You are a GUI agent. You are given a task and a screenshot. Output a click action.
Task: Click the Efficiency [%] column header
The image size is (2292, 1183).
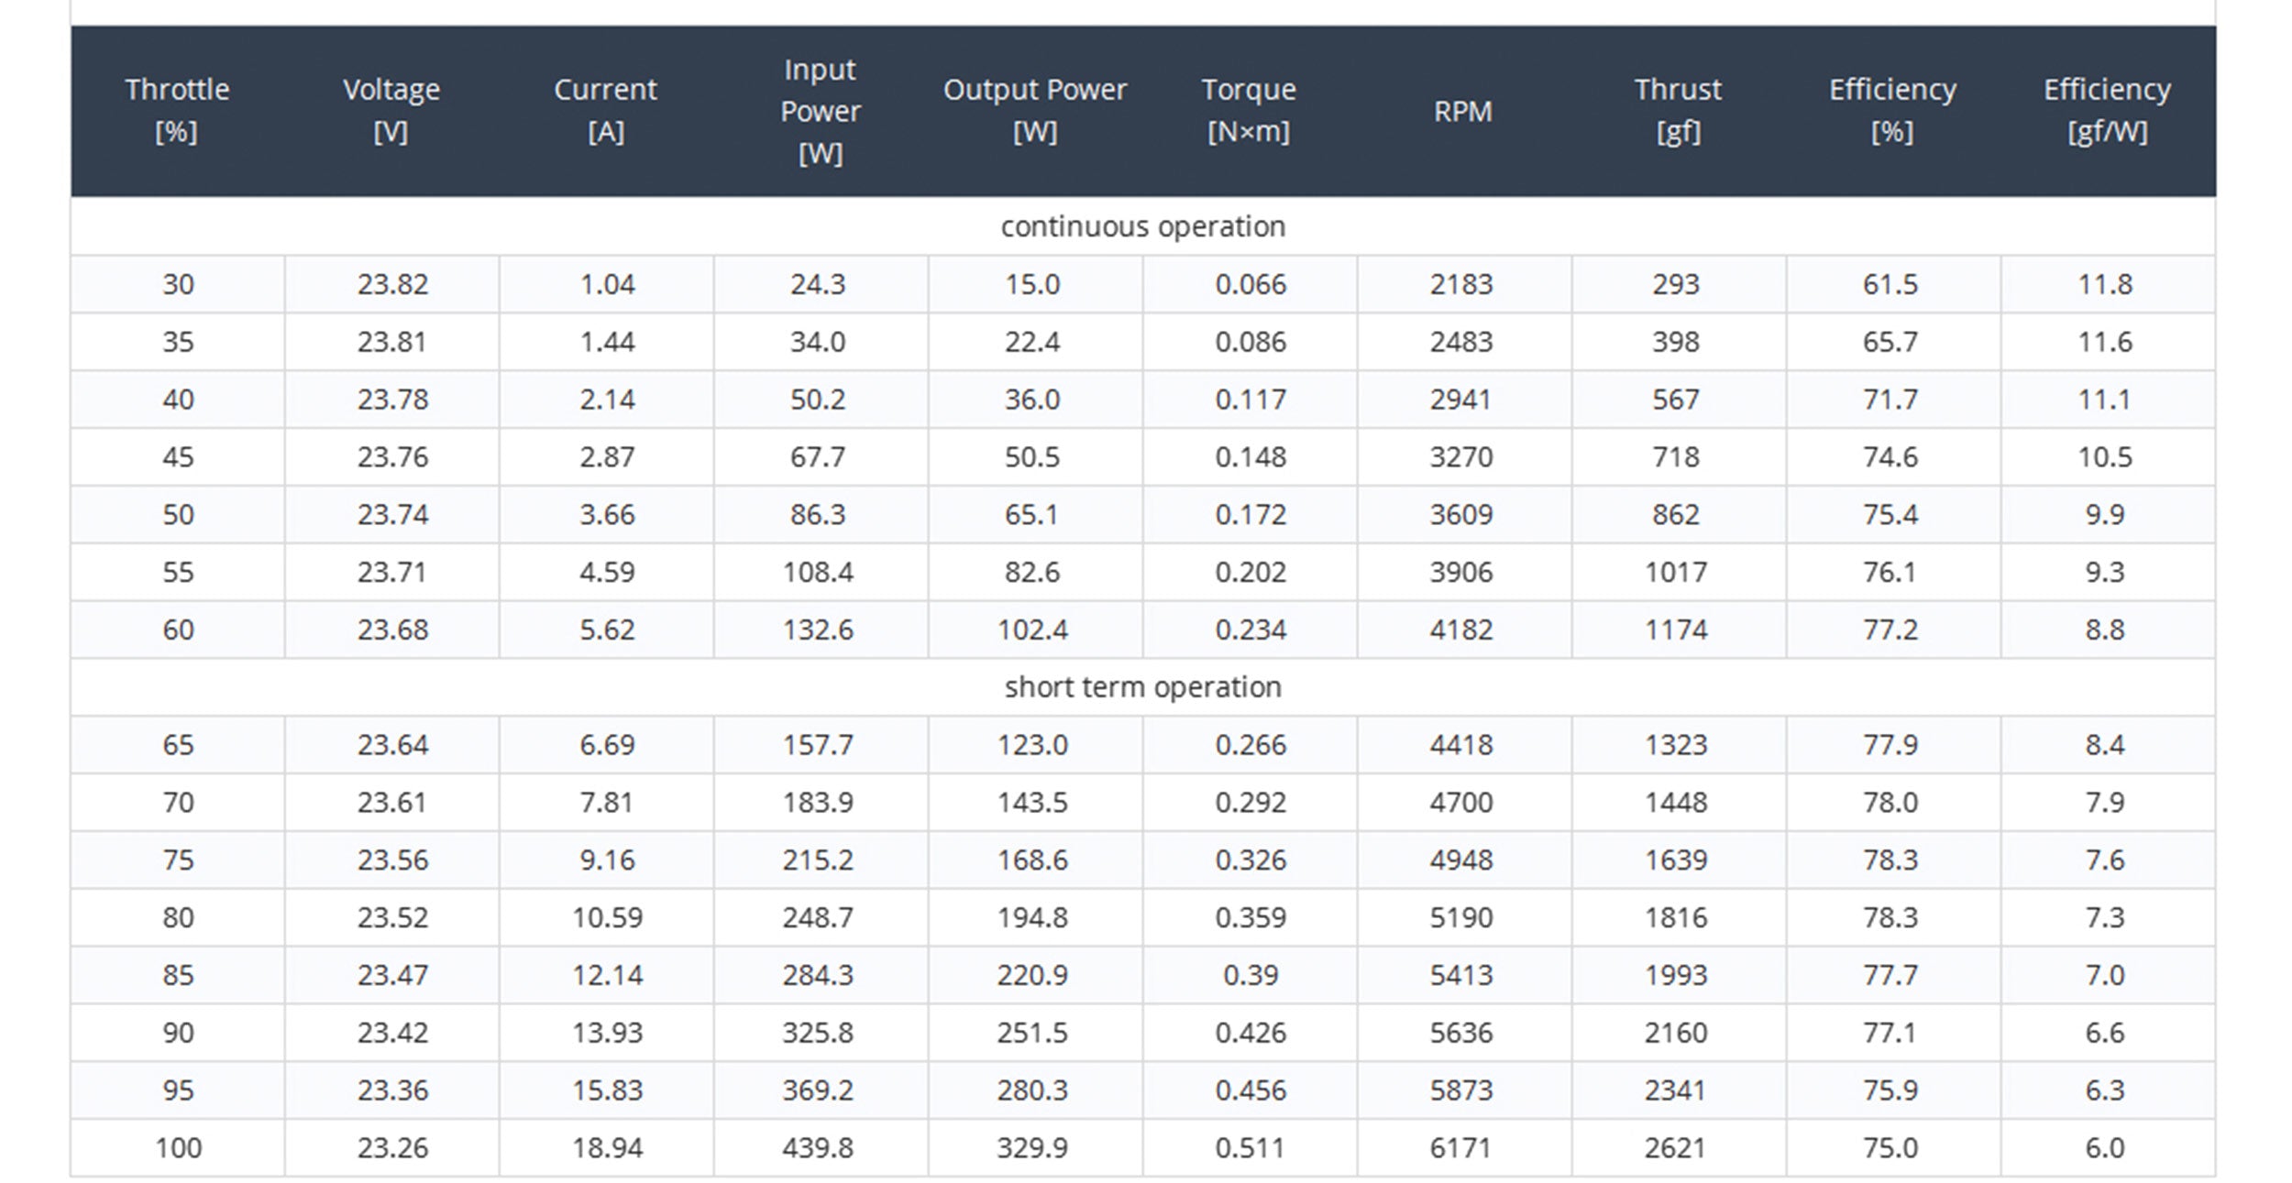pyautogui.click(x=1892, y=111)
